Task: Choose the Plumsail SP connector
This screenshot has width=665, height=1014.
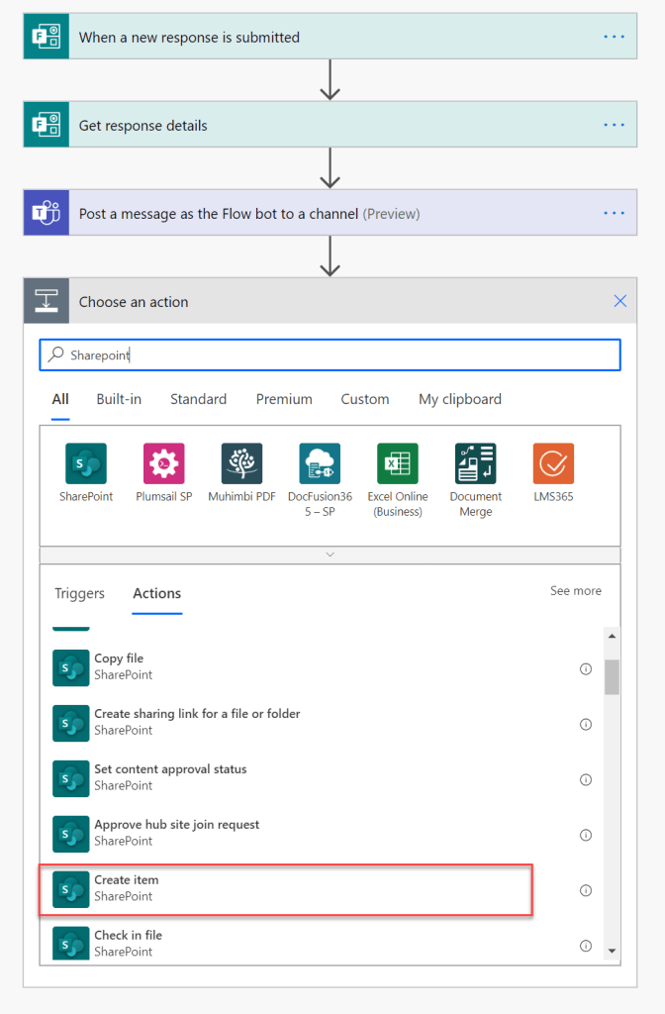Action: tap(164, 463)
